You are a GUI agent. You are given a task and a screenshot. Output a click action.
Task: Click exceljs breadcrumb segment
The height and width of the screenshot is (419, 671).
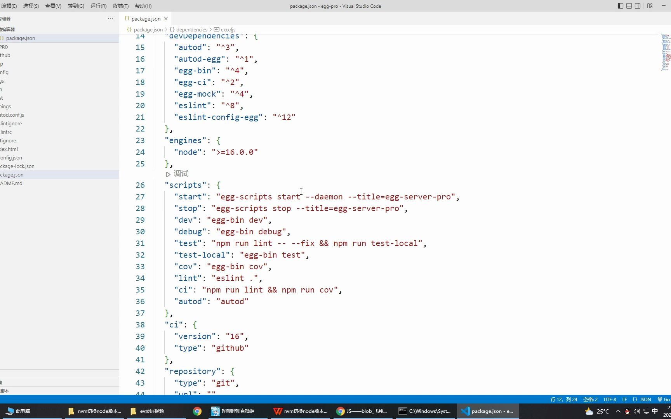(228, 29)
